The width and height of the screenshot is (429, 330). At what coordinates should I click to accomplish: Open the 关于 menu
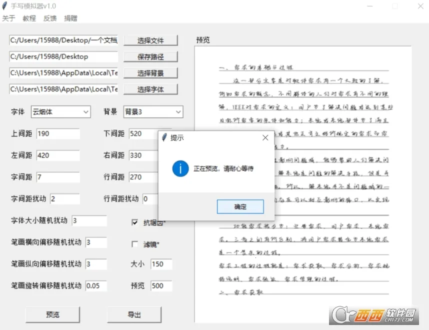point(9,18)
